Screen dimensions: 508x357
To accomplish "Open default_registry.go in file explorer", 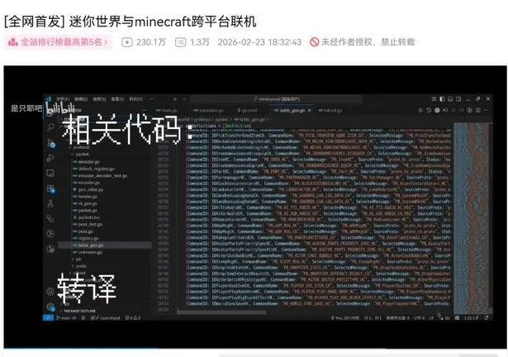I will 93,169.
